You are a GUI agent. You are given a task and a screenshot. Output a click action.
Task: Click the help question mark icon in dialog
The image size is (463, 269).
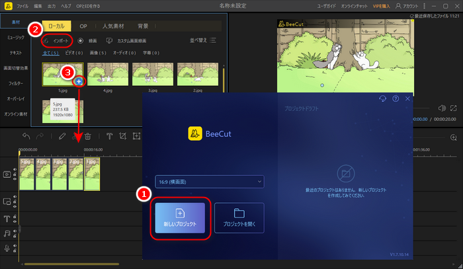point(396,98)
